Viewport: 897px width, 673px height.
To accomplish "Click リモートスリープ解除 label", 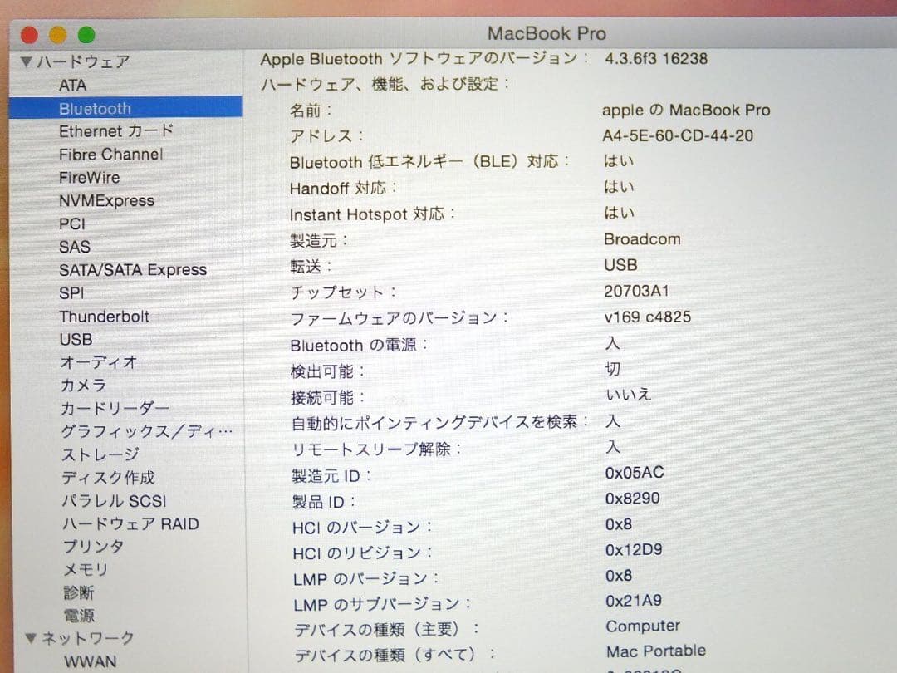I will point(376,449).
